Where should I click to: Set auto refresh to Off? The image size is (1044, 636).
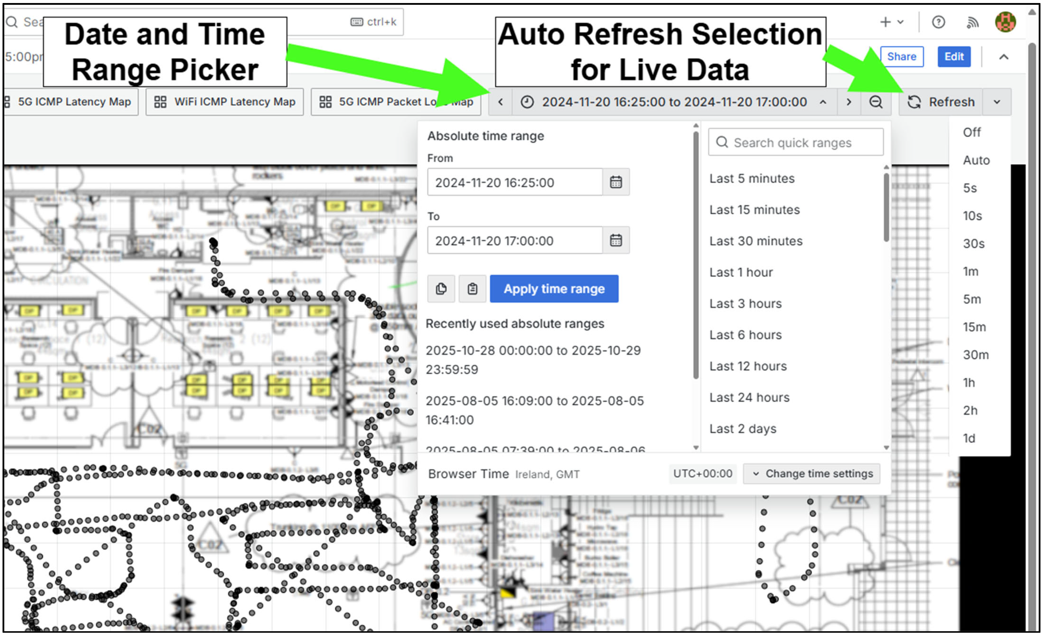point(972,133)
